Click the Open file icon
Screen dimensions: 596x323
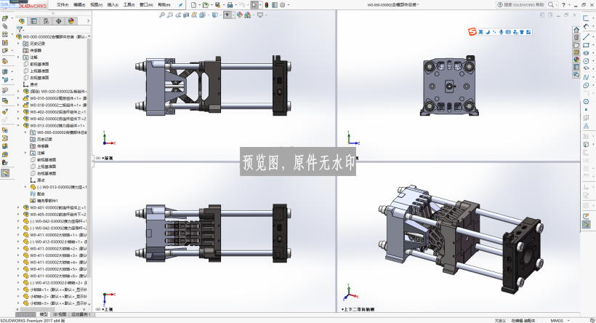point(206,5)
